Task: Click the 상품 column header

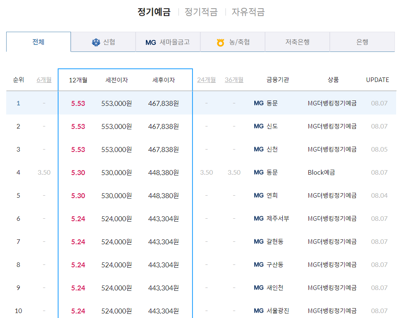Action: 333,80
